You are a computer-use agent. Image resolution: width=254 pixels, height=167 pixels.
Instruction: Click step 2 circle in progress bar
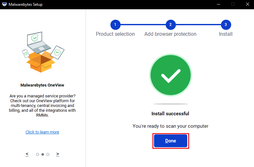pos(171,24)
